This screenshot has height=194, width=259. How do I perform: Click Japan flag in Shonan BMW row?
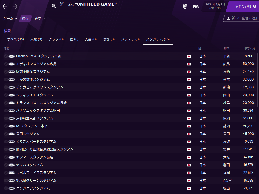(x=189, y=56)
